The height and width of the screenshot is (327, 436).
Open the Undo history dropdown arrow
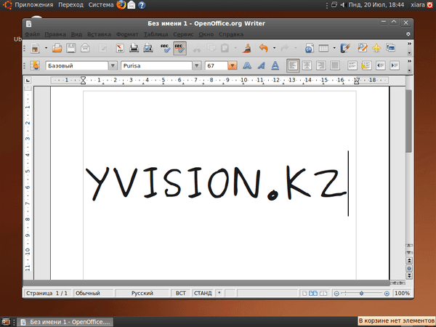pyautogui.click(x=274, y=48)
